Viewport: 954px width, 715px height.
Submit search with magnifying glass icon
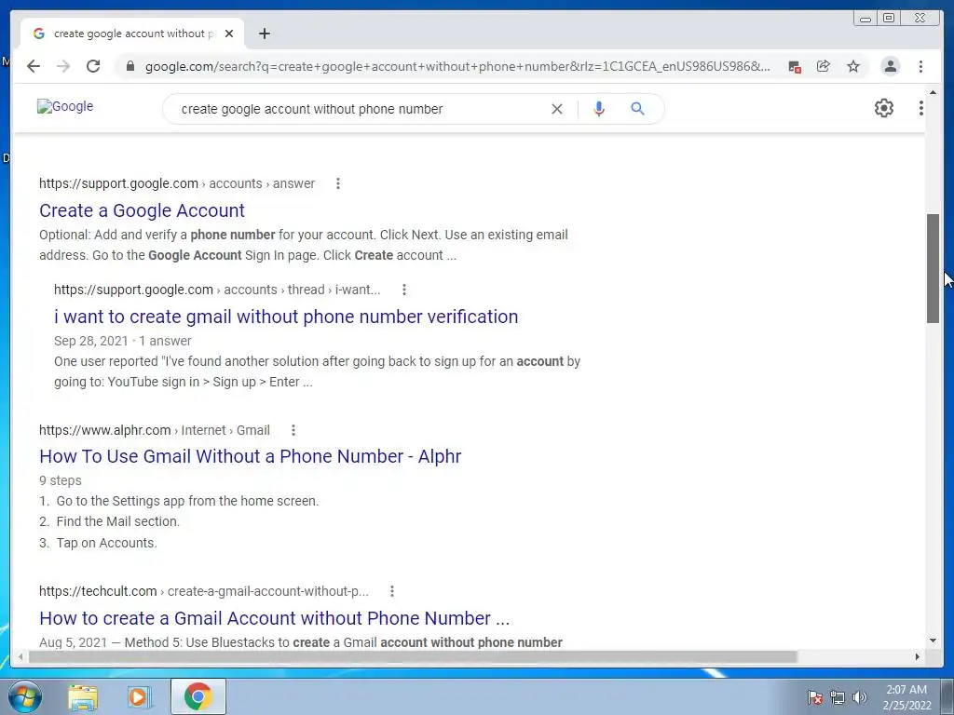(637, 109)
